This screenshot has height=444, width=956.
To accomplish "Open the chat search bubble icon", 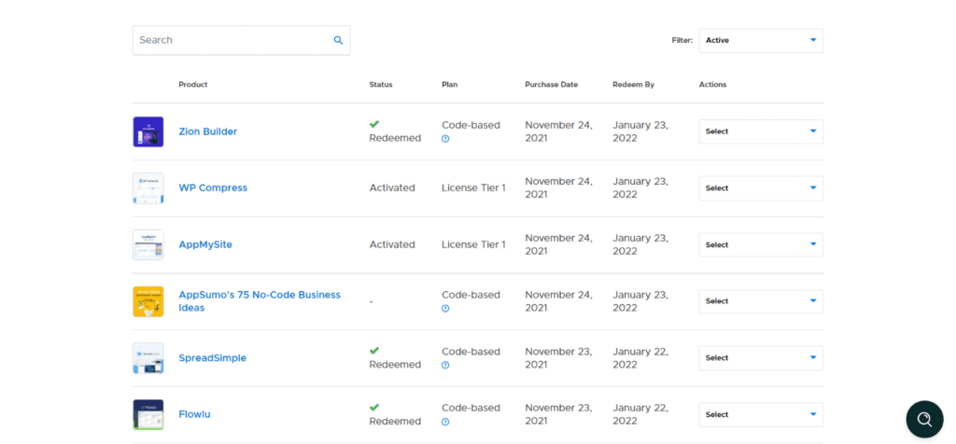I will [x=924, y=419].
